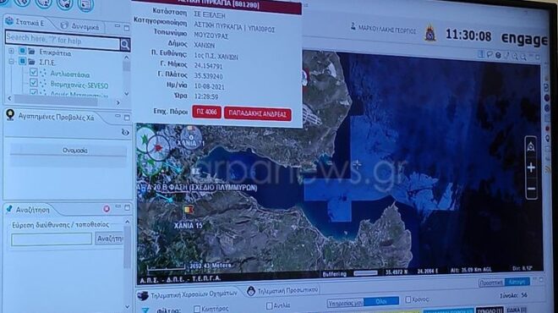Click the map pin icon on right sidebar
Image resolution: width=558 pixels, height=313 pixels.
[x=547, y=138]
